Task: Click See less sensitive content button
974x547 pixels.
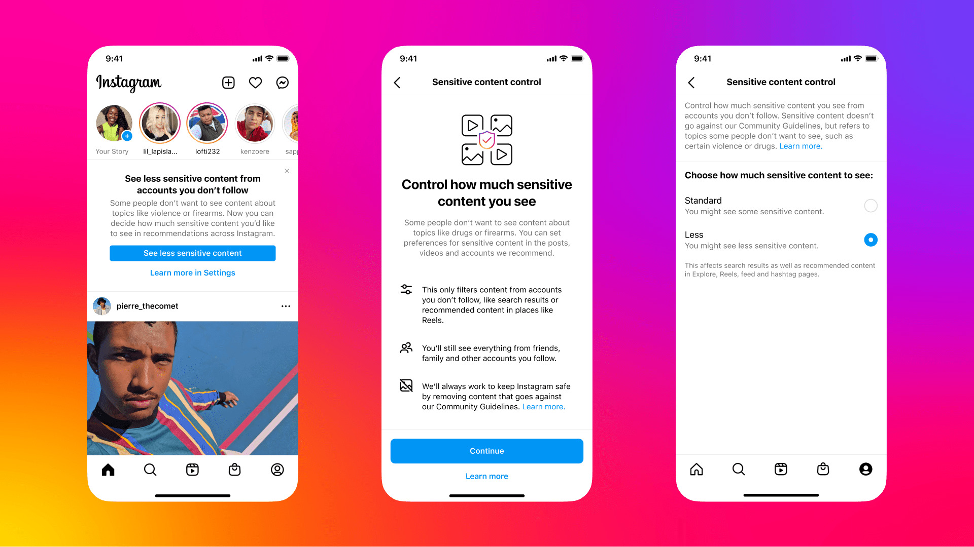Action: pos(192,252)
